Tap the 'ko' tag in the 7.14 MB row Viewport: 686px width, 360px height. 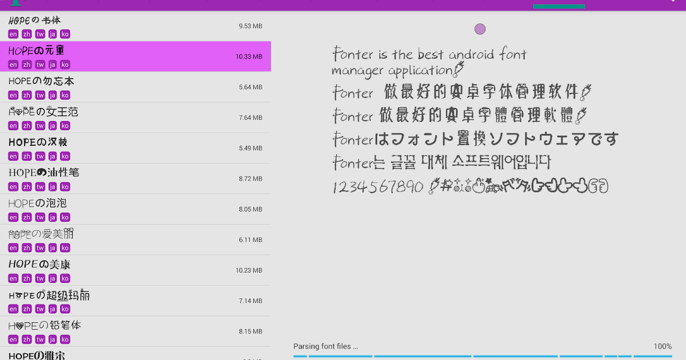pyautogui.click(x=65, y=309)
